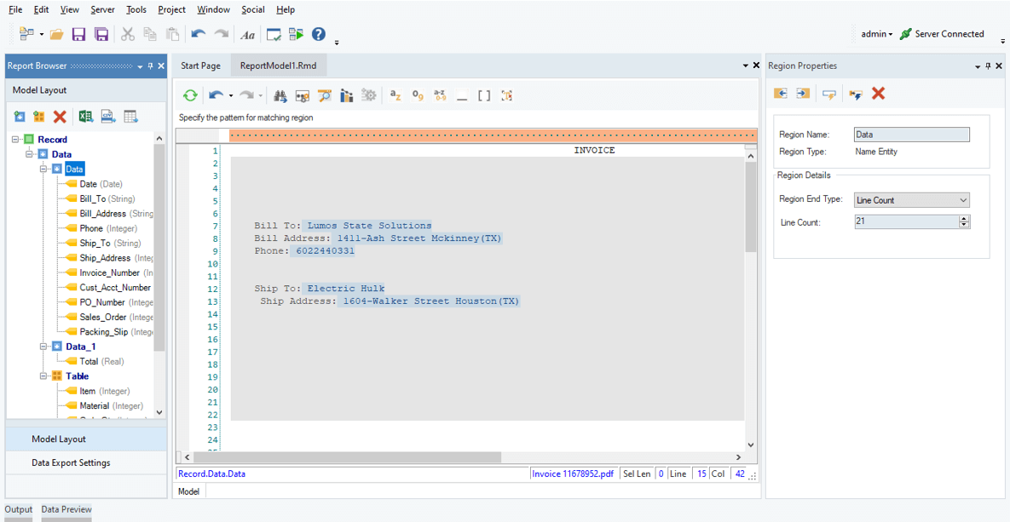This screenshot has height=522, width=1010.
Task: Open Data Export Settings panel
Action: (x=71, y=463)
